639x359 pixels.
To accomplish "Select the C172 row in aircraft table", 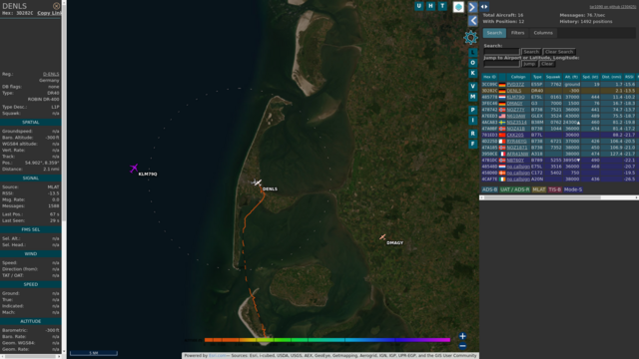I will [559, 173].
